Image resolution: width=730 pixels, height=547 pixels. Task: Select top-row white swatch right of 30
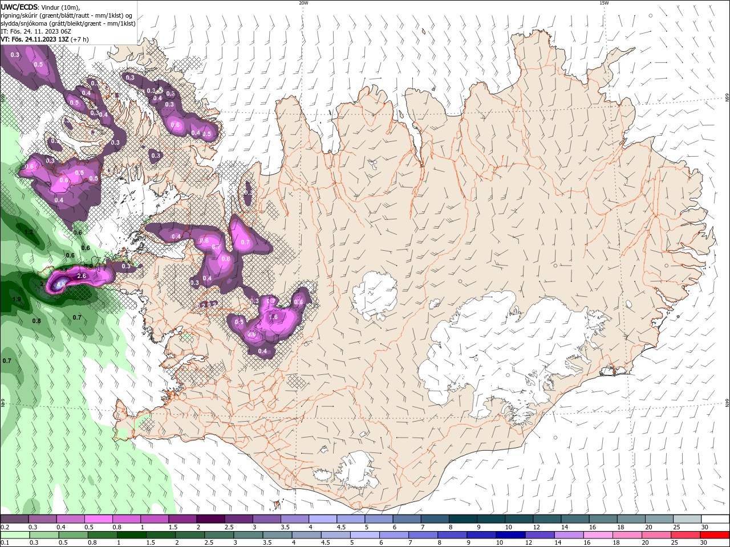715,519
